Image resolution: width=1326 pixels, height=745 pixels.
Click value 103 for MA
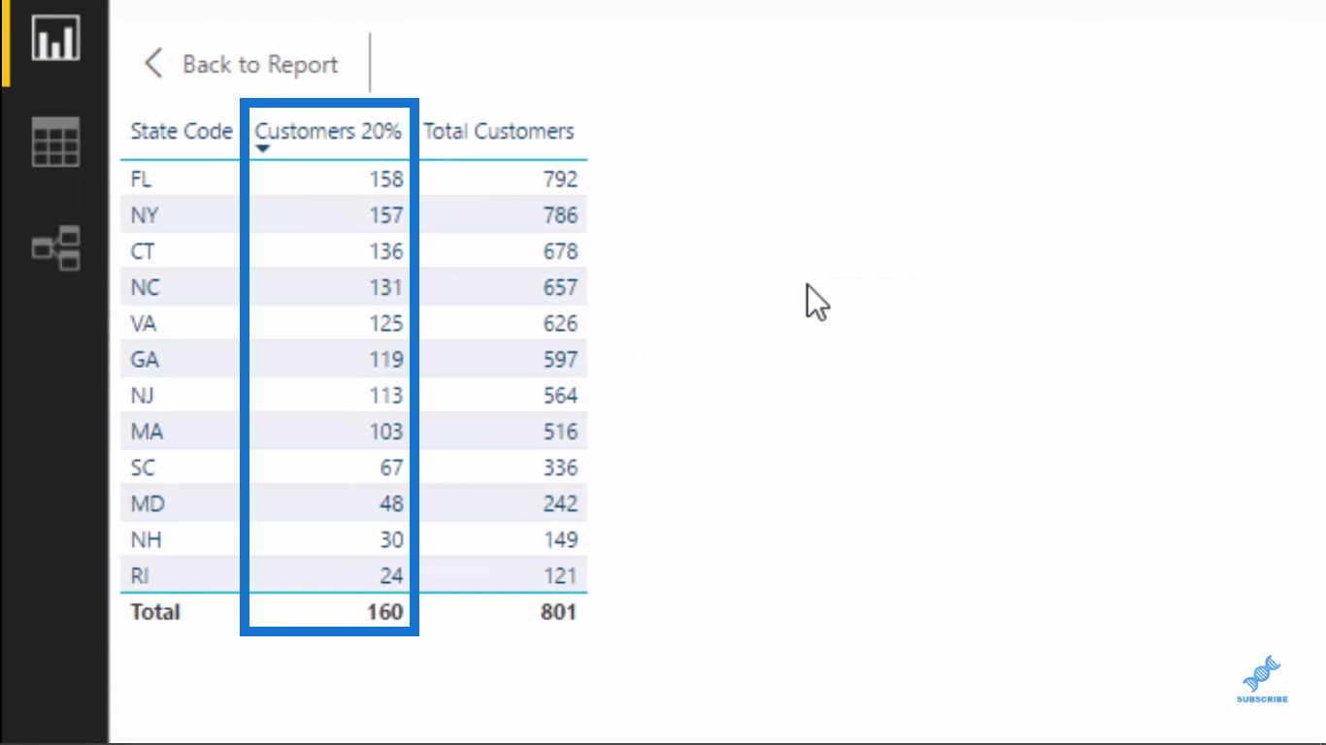pos(385,432)
